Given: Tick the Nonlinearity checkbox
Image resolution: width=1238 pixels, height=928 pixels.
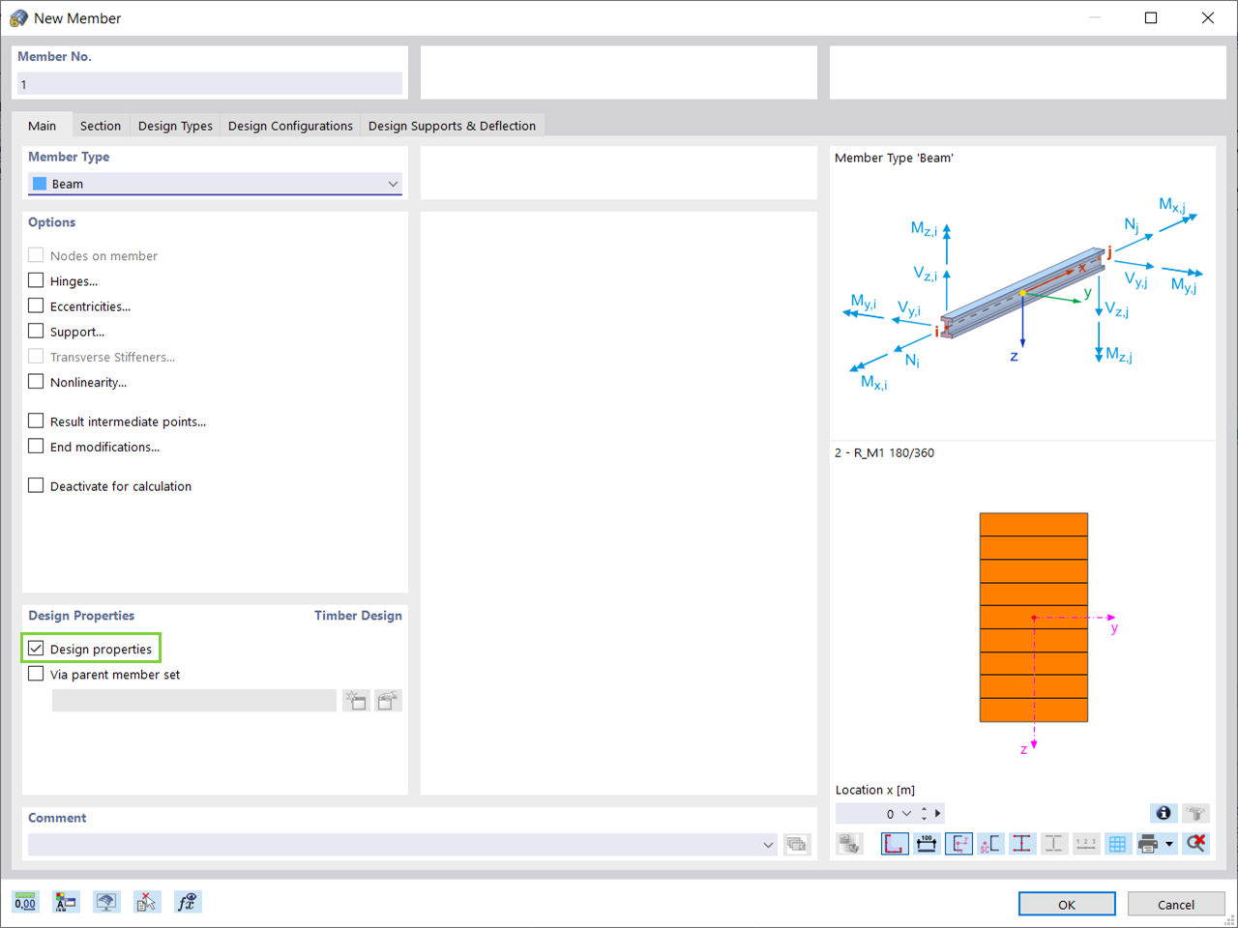Looking at the screenshot, I should coord(36,381).
